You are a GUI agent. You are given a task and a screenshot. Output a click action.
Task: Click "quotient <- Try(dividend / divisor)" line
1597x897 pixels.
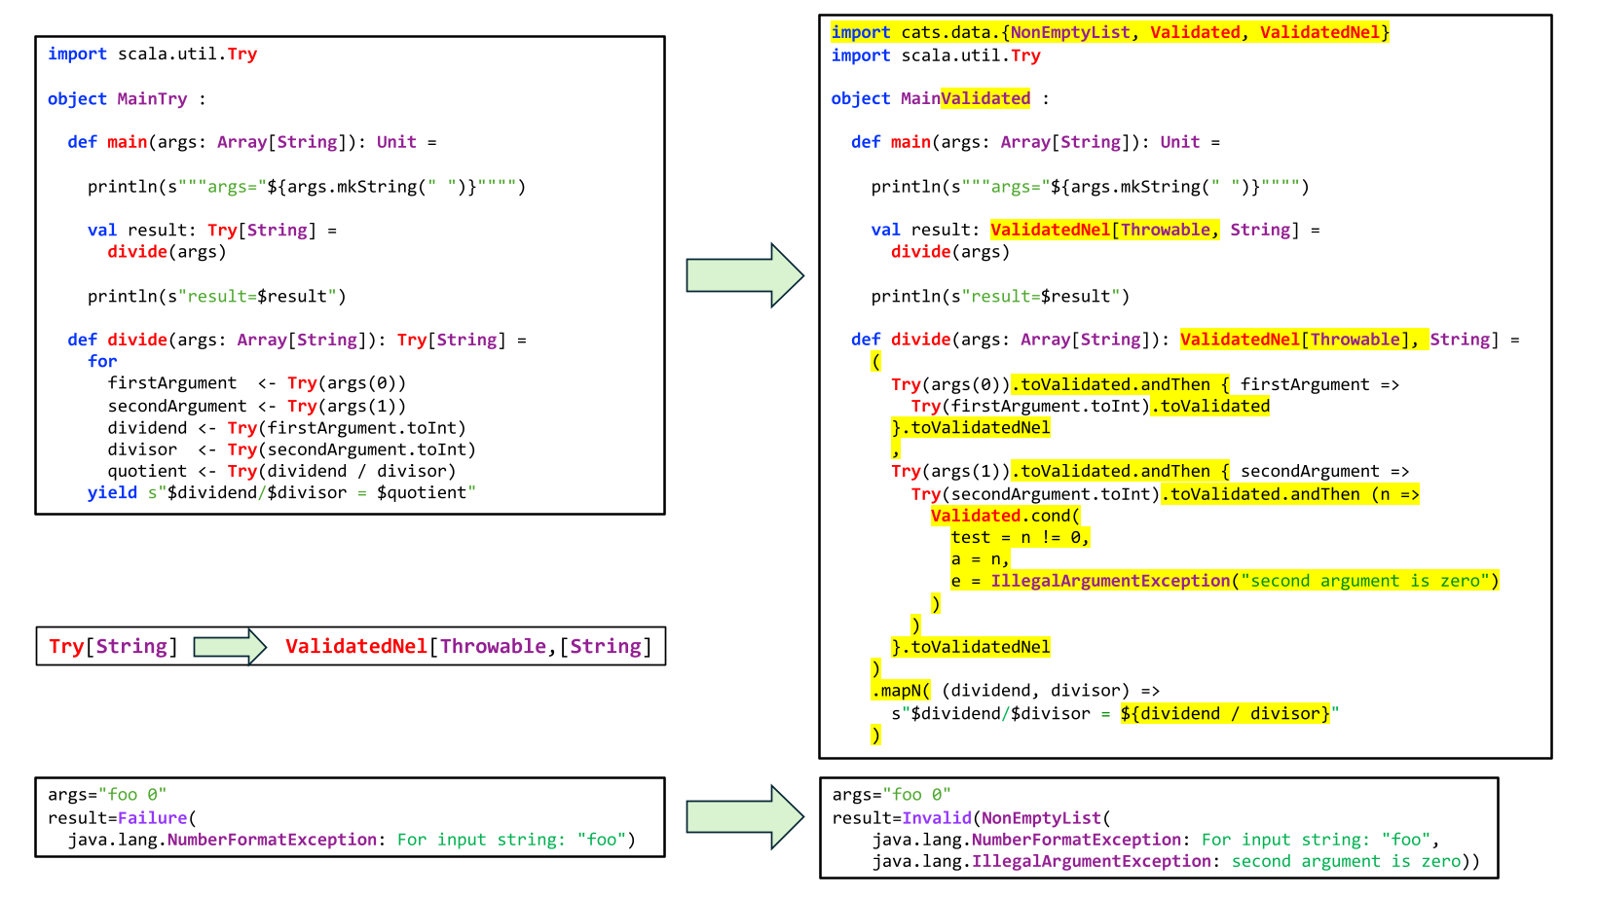click(281, 471)
